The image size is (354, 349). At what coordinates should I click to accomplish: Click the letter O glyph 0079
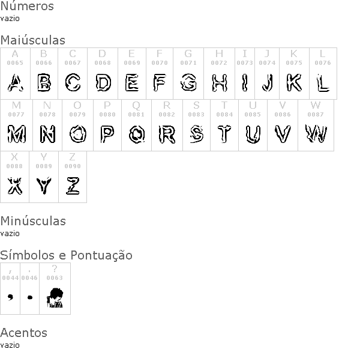coord(77,125)
